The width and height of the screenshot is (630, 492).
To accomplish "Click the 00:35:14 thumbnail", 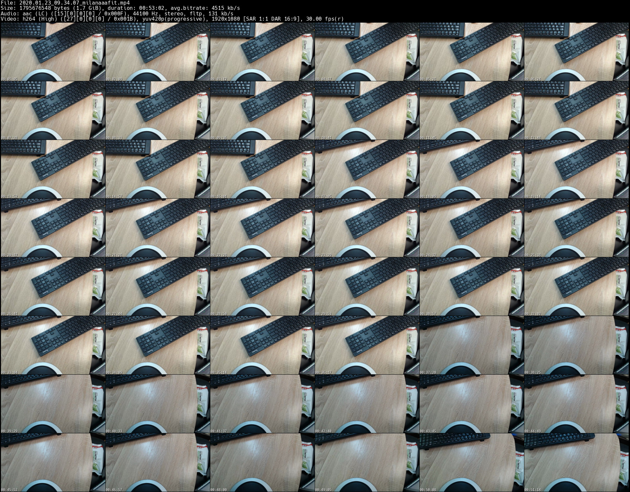I will (x=262, y=345).
